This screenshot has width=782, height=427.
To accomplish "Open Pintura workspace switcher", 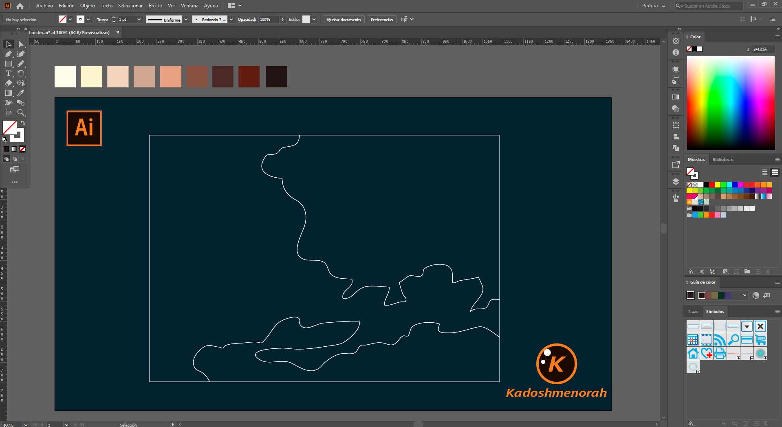I will click(x=654, y=6).
